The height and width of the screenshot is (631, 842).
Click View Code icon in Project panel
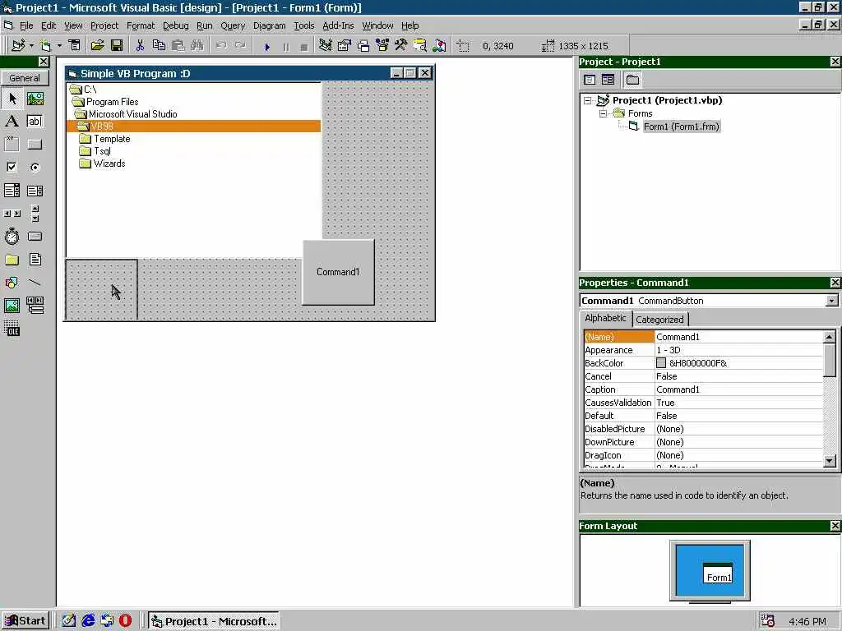tap(589, 80)
